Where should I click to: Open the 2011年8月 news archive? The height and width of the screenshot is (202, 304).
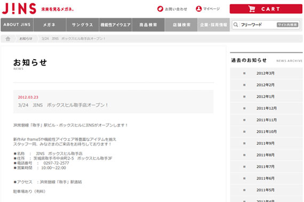266,155
